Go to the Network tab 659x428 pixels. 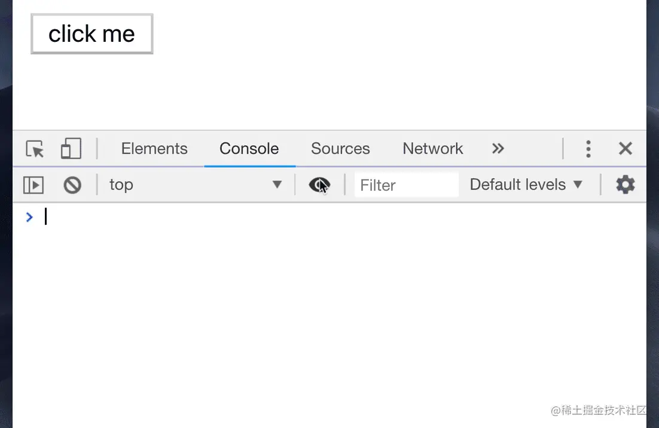tap(433, 149)
